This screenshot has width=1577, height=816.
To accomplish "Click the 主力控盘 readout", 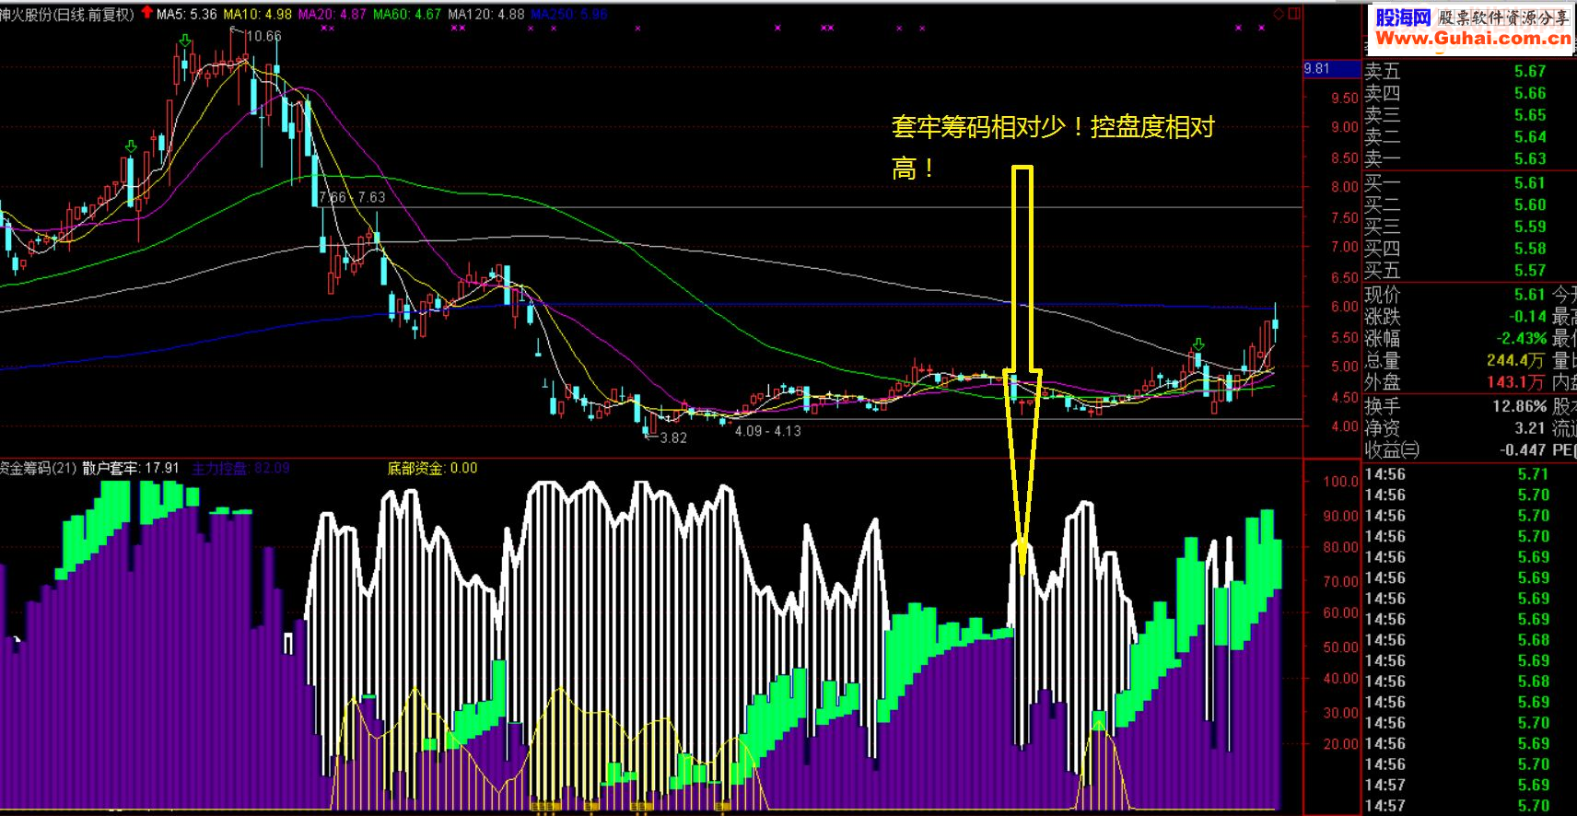I will click(x=240, y=468).
